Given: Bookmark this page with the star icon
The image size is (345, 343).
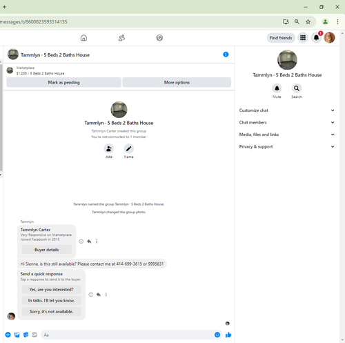Looking at the screenshot, I should click(308, 21).
